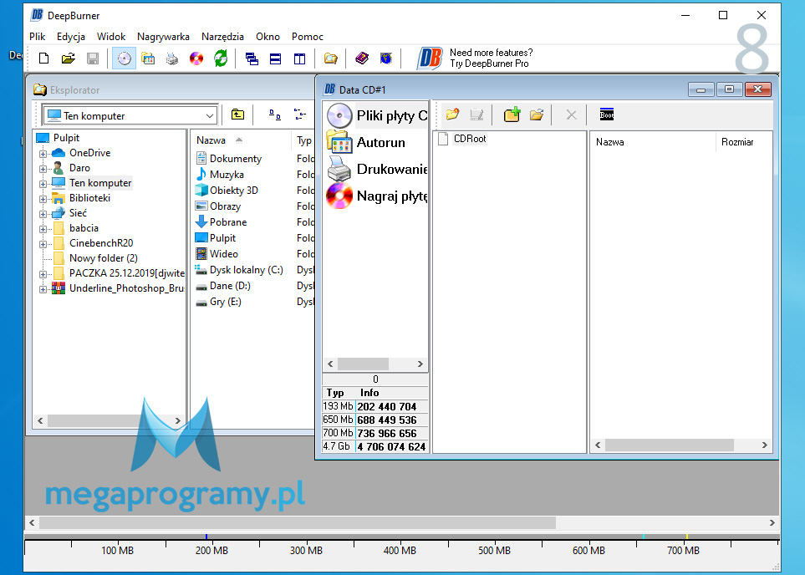Go up one folder in Eksplorator

237,115
